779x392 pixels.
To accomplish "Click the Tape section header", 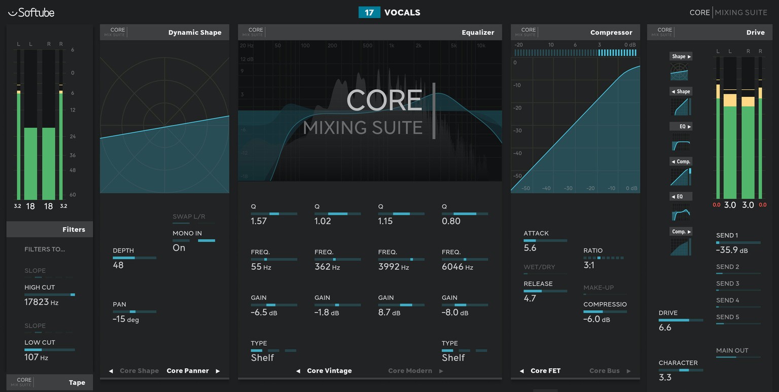I will (x=50, y=382).
